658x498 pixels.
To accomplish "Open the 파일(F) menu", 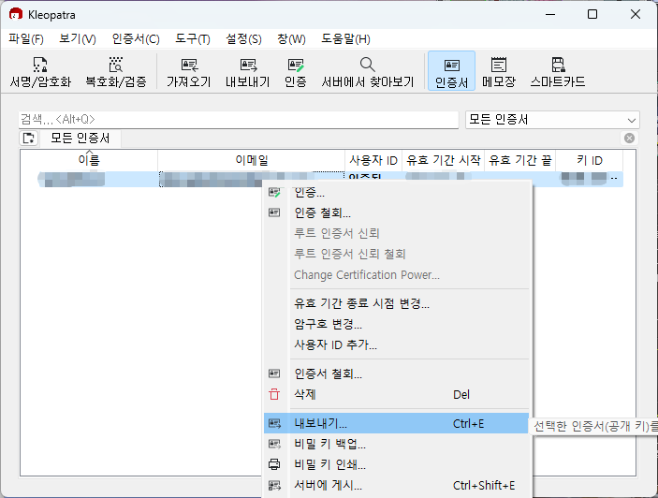I will click(x=26, y=39).
